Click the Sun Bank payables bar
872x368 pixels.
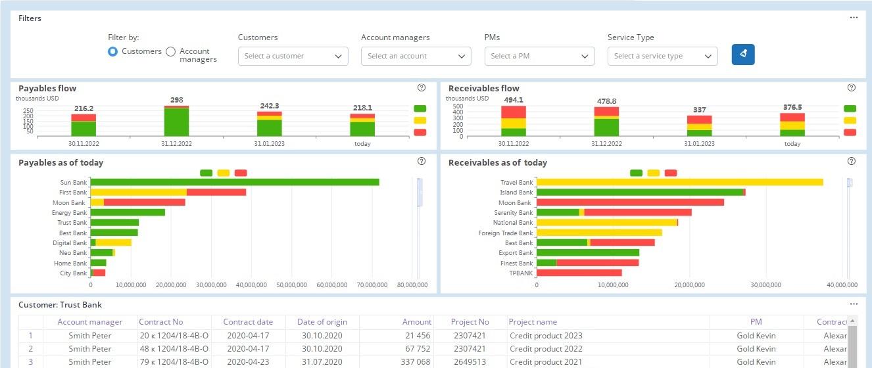pyautogui.click(x=235, y=182)
